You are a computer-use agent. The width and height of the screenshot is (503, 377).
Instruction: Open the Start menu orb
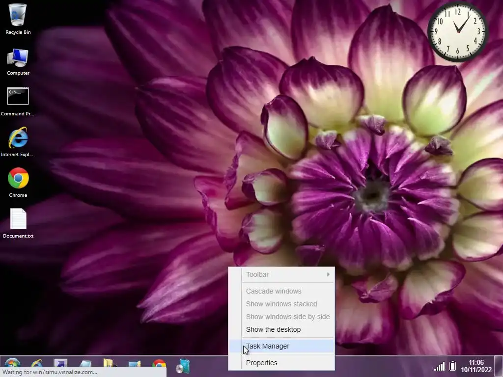point(12,364)
